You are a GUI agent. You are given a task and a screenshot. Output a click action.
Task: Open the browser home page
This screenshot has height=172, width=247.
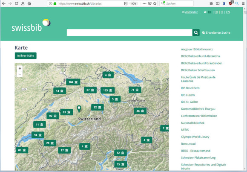pos(29,3)
